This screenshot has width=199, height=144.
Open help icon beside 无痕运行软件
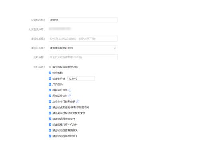click(x=70, y=96)
